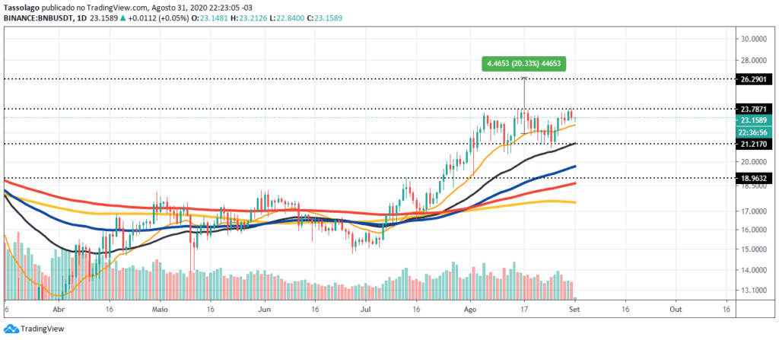Viewport: 779px width, 340px height.
Task: Click the 21.2170 support price label
Action: (754, 145)
